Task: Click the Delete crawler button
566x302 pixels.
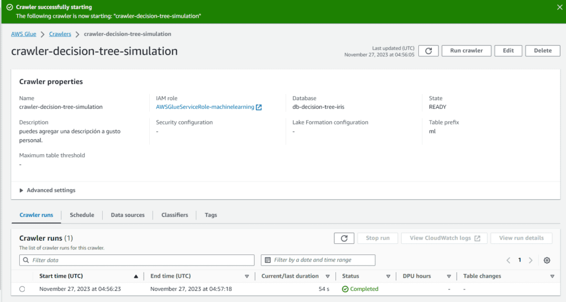Action: coord(542,50)
